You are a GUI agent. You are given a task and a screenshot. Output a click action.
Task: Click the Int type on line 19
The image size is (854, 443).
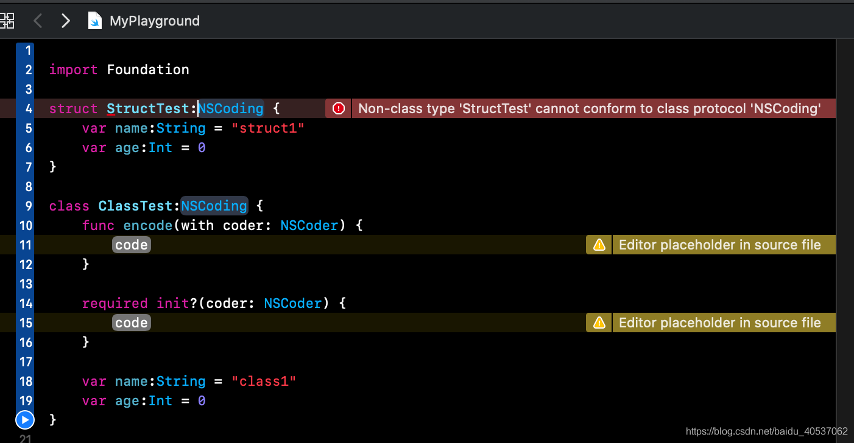click(x=161, y=400)
